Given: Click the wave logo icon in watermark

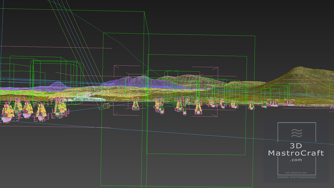Looking at the screenshot, I should [296, 133].
